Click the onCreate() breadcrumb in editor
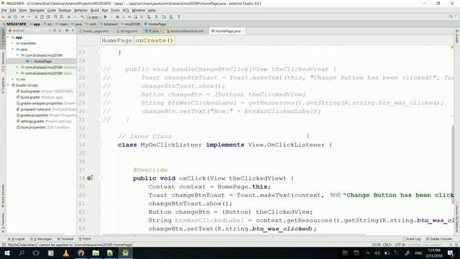Viewport: 460px width, 259px height. tap(155, 40)
